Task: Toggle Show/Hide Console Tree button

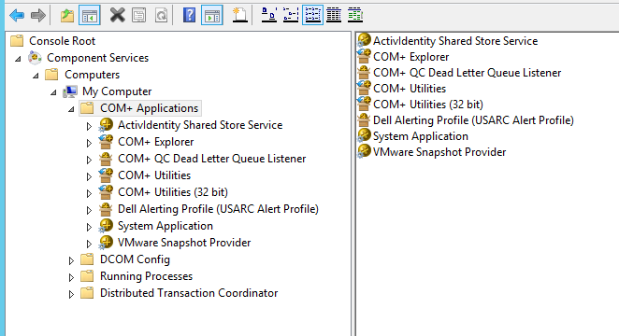Action: tap(89, 15)
